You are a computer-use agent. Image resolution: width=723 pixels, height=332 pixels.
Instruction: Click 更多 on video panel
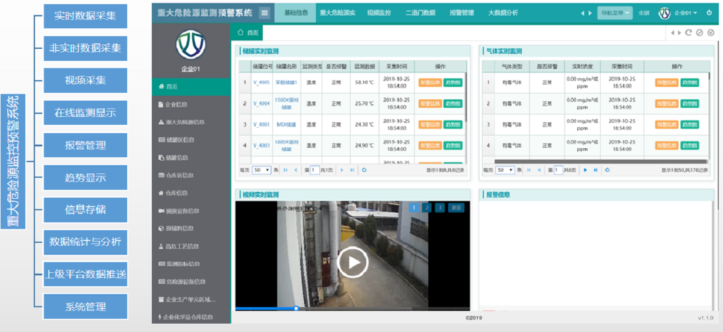[457, 207]
